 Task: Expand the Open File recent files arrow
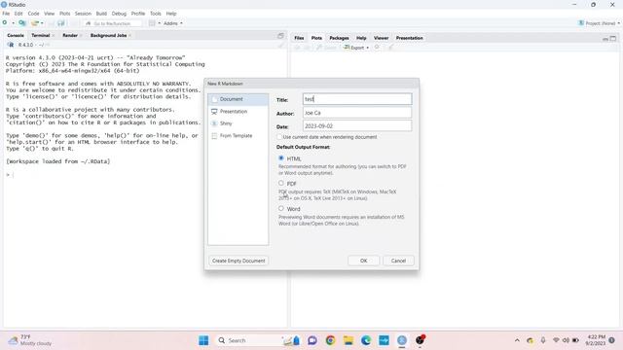(42, 23)
